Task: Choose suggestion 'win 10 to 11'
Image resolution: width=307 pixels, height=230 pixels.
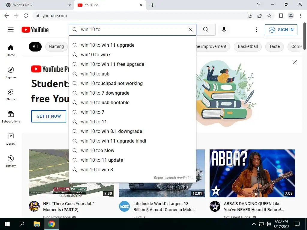Action: 133,122
